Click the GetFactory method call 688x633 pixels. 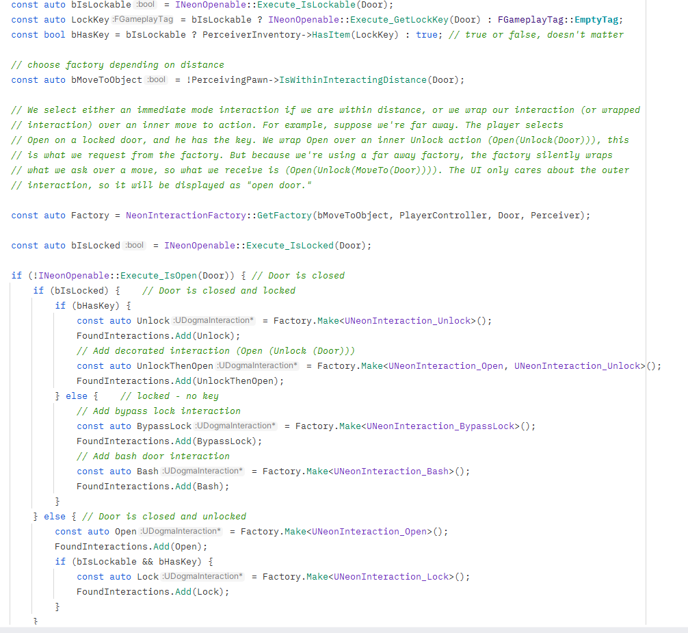tap(285, 216)
